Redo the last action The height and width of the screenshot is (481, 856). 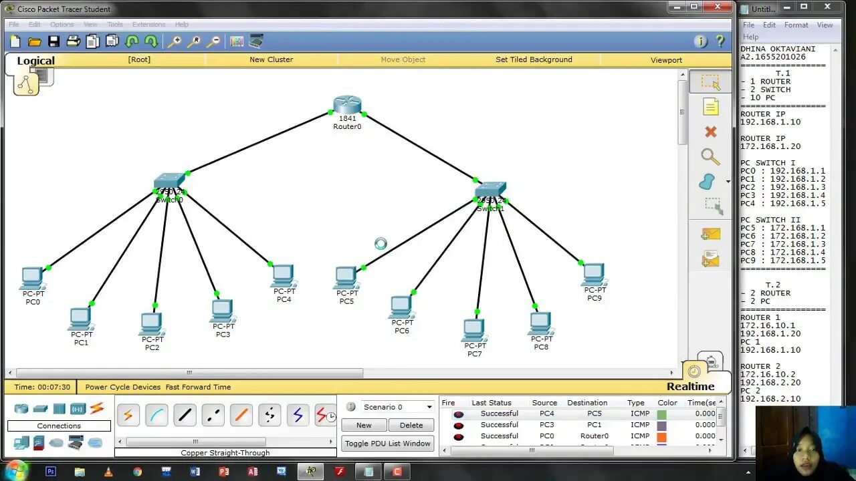click(151, 41)
